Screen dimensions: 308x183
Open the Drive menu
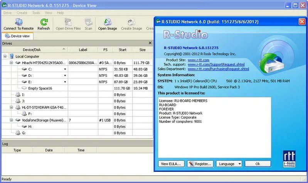tap(7, 13)
